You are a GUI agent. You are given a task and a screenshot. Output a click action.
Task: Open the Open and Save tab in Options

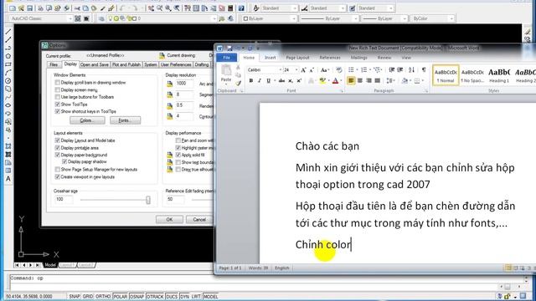click(95, 64)
